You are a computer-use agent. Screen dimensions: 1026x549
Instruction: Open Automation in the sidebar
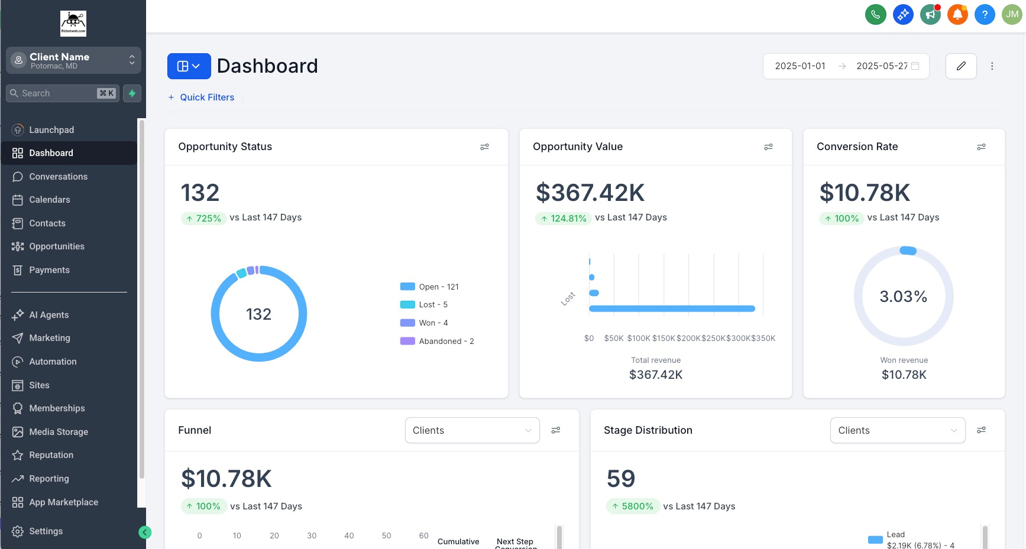69,362
